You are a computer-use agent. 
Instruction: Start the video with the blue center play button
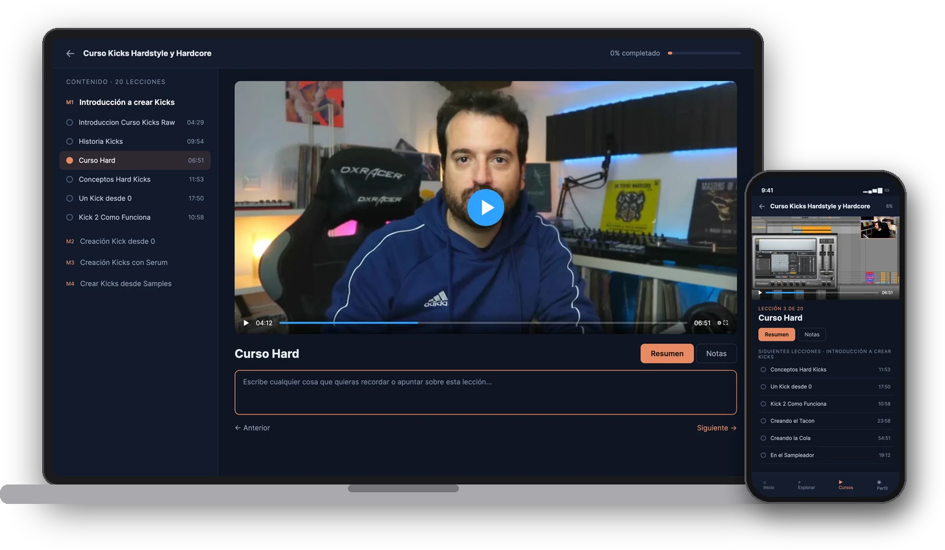tap(485, 208)
